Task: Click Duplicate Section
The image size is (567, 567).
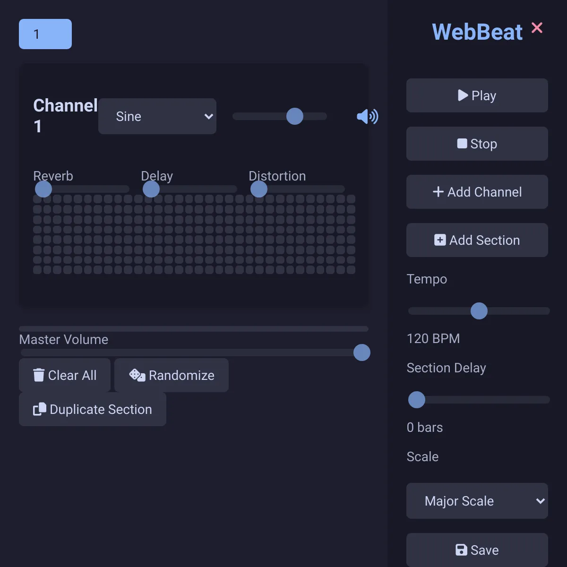Action: (93, 409)
